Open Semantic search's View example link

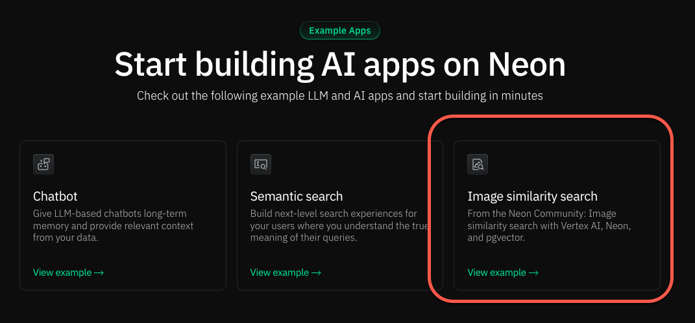coord(286,272)
